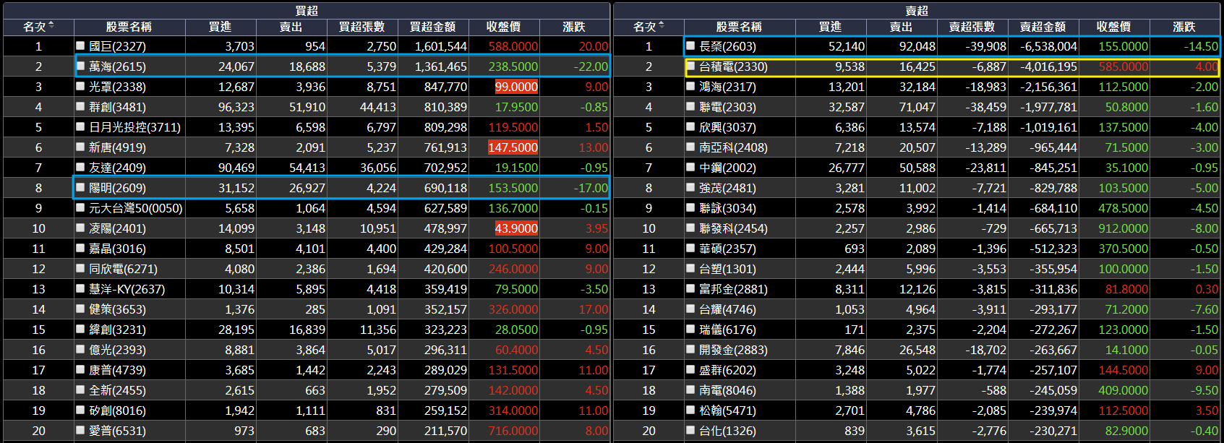Screen dimensions: 1224x443
Task: Open the 嘉晶(3016) stock link
Action: [x=117, y=249]
